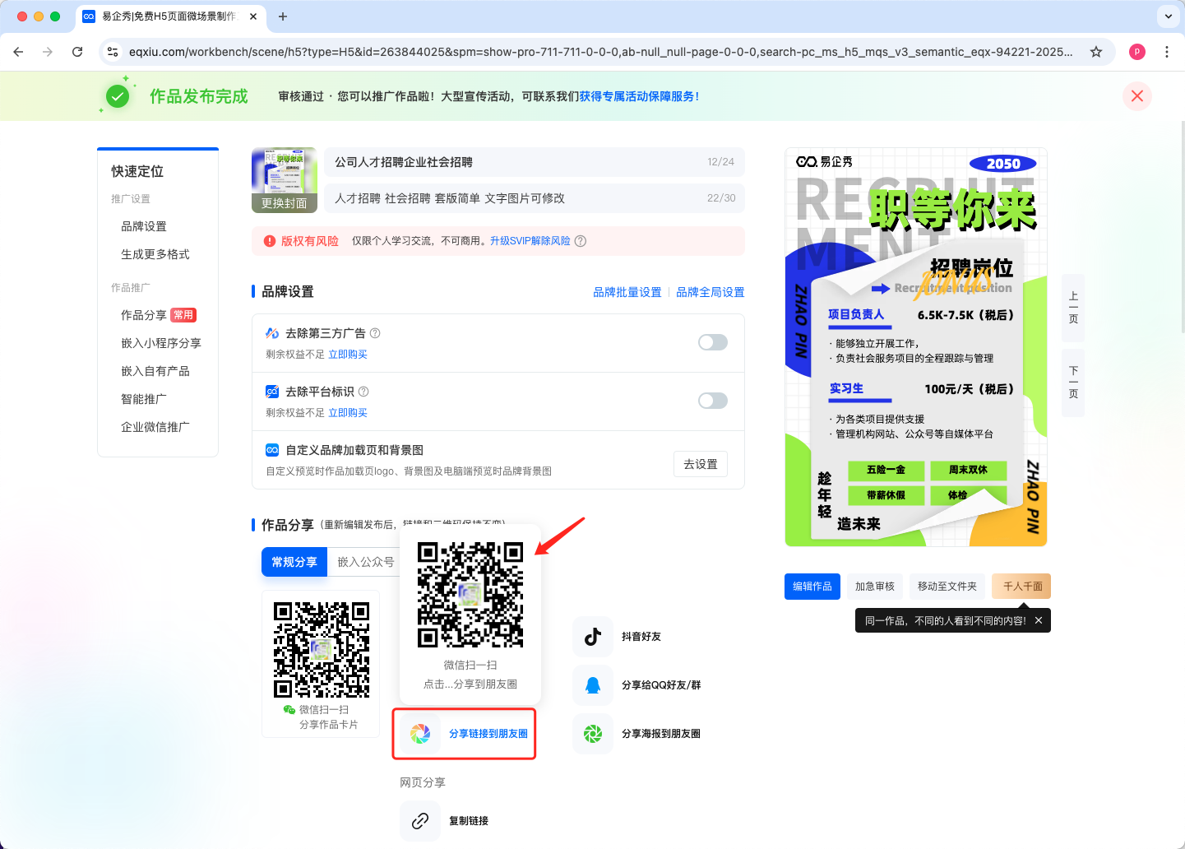The image size is (1185, 849).
Task: Click the share link to Moments icon
Action: tap(420, 734)
